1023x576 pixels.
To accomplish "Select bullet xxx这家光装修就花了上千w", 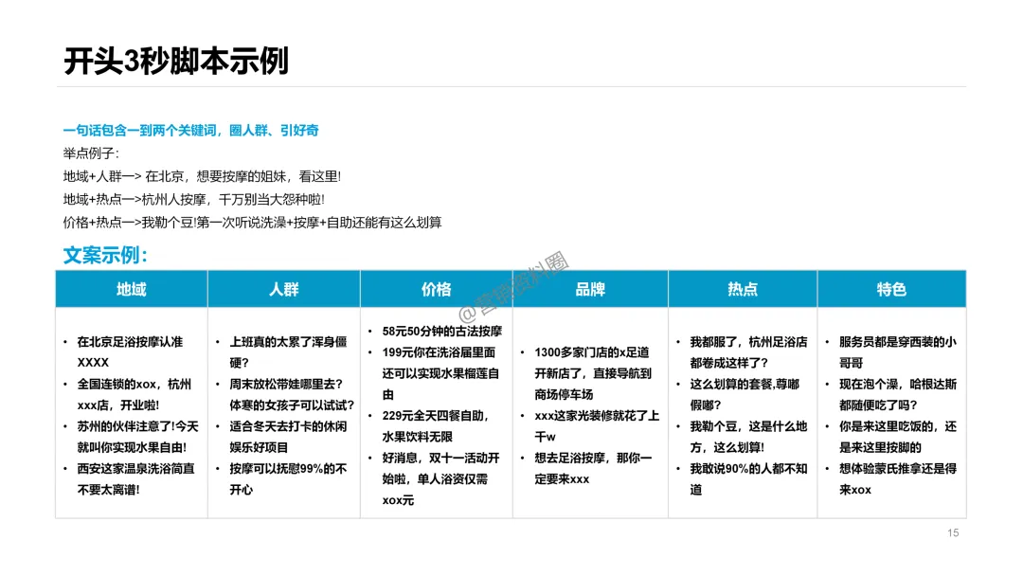I will coord(597,426).
